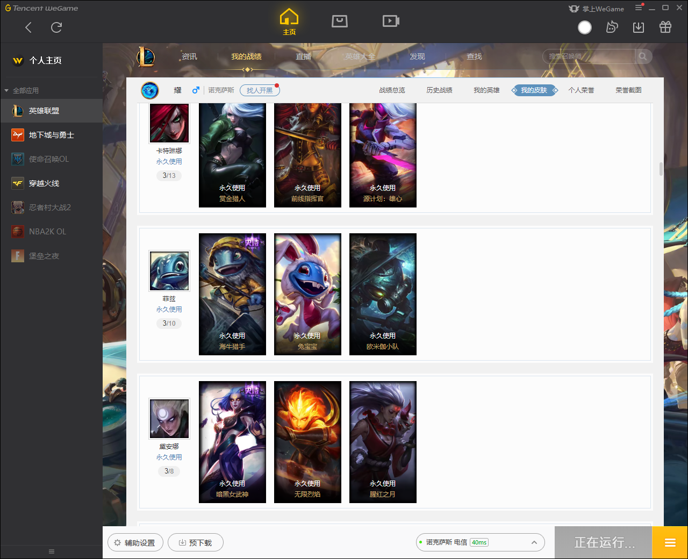Open the 我的英雄 sub-tab
Viewport: 688px width, 559px height.
pos(486,90)
